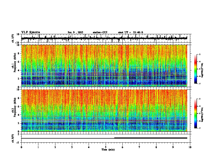Click the 2 kHz tick on ch.2 frequency axis
214x165 pixels.
pos(19,123)
